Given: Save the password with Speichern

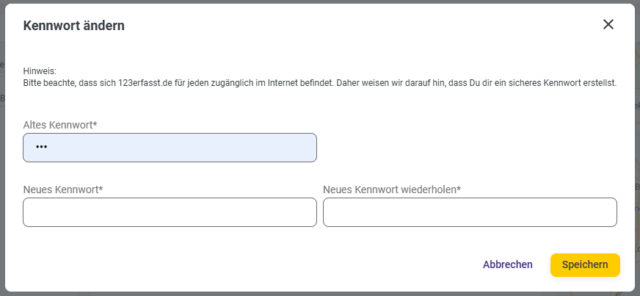Looking at the screenshot, I should click(585, 265).
